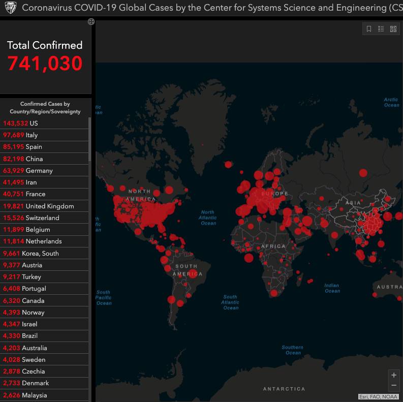This screenshot has height=402, width=403.
Task: Click the 741,030 total confirmed number
Action: [x=45, y=64]
